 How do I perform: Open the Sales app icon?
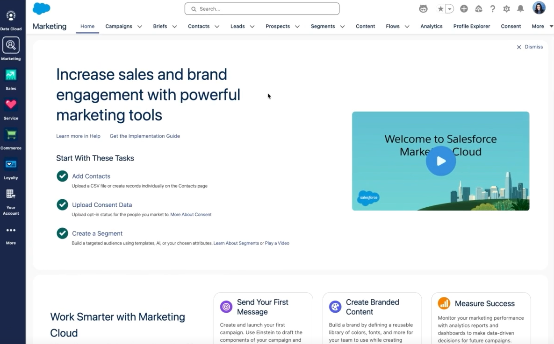coord(11,75)
